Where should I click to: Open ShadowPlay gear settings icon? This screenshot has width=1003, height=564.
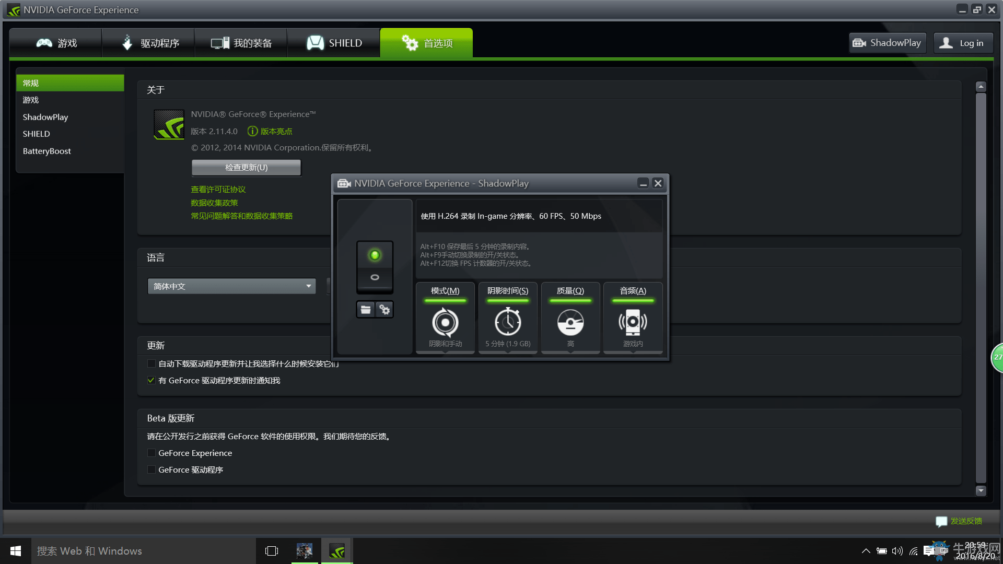click(x=384, y=310)
